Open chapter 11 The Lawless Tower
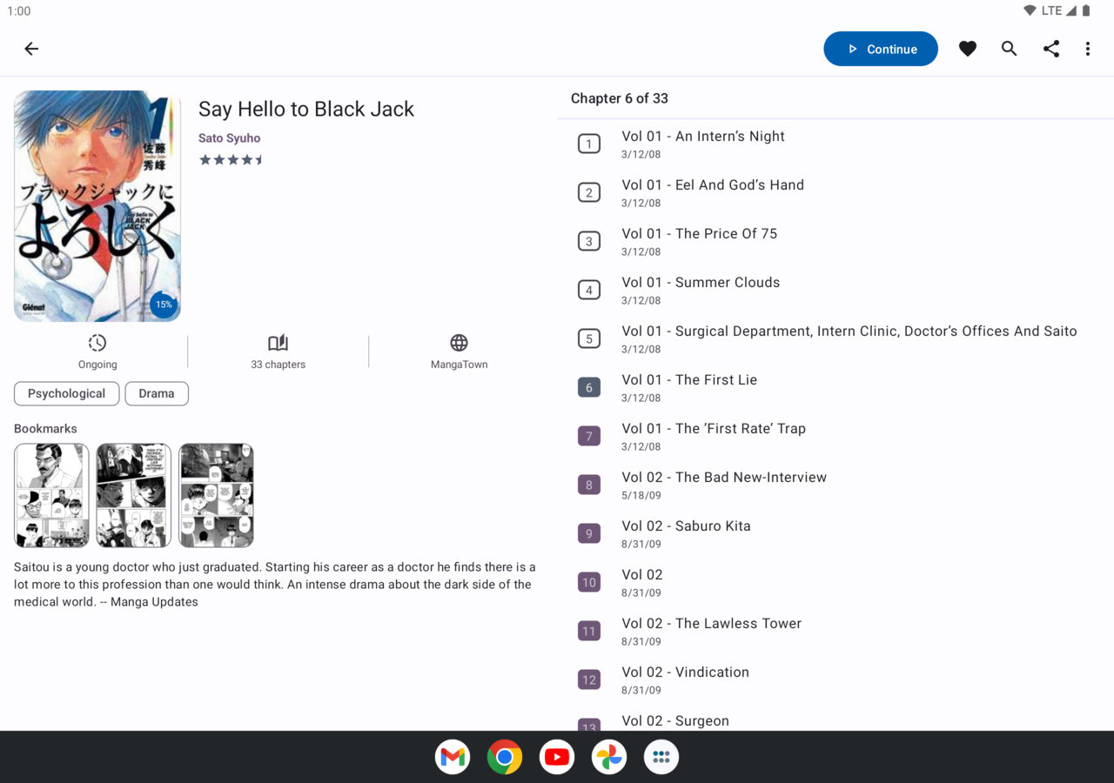Viewport: 1114px width, 783px height. (x=711, y=631)
